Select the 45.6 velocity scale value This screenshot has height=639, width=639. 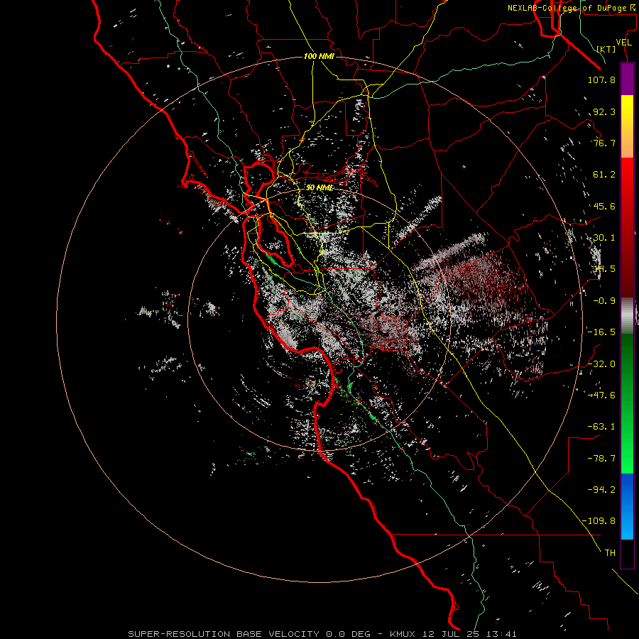604,206
